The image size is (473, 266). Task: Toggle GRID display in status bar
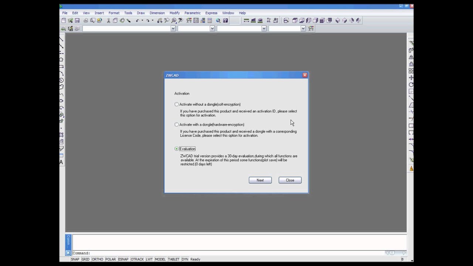(86, 259)
